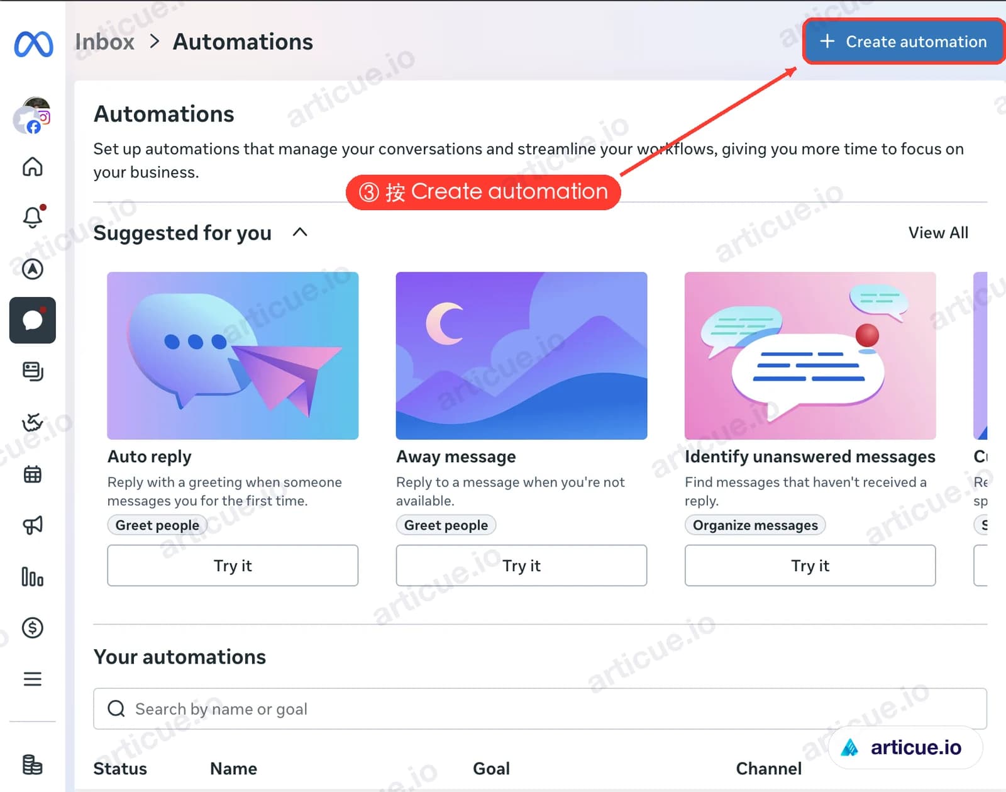Image resolution: width=1006 pixels, height=792 pixels.
Task: Click the Channel column header
Action: pos(768,769)
